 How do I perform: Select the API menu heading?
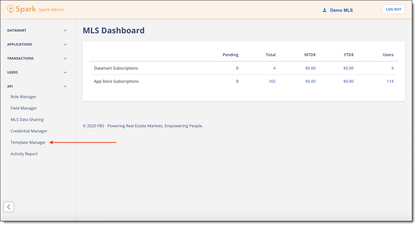[x=10, y=86]
